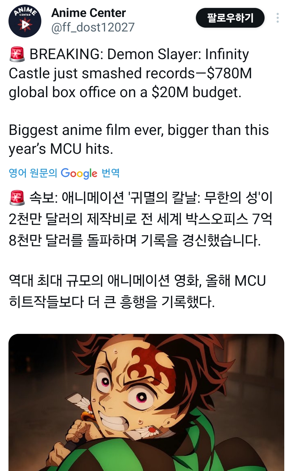
Task: Click the siren emoji before 속보
Action: pos(17,198)
